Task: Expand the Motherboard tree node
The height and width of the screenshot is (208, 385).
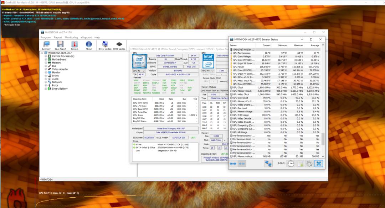Action: tap(46, 59)
